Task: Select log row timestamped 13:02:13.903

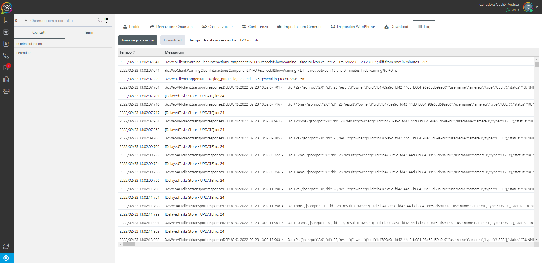Action: [x=326, y=240]
